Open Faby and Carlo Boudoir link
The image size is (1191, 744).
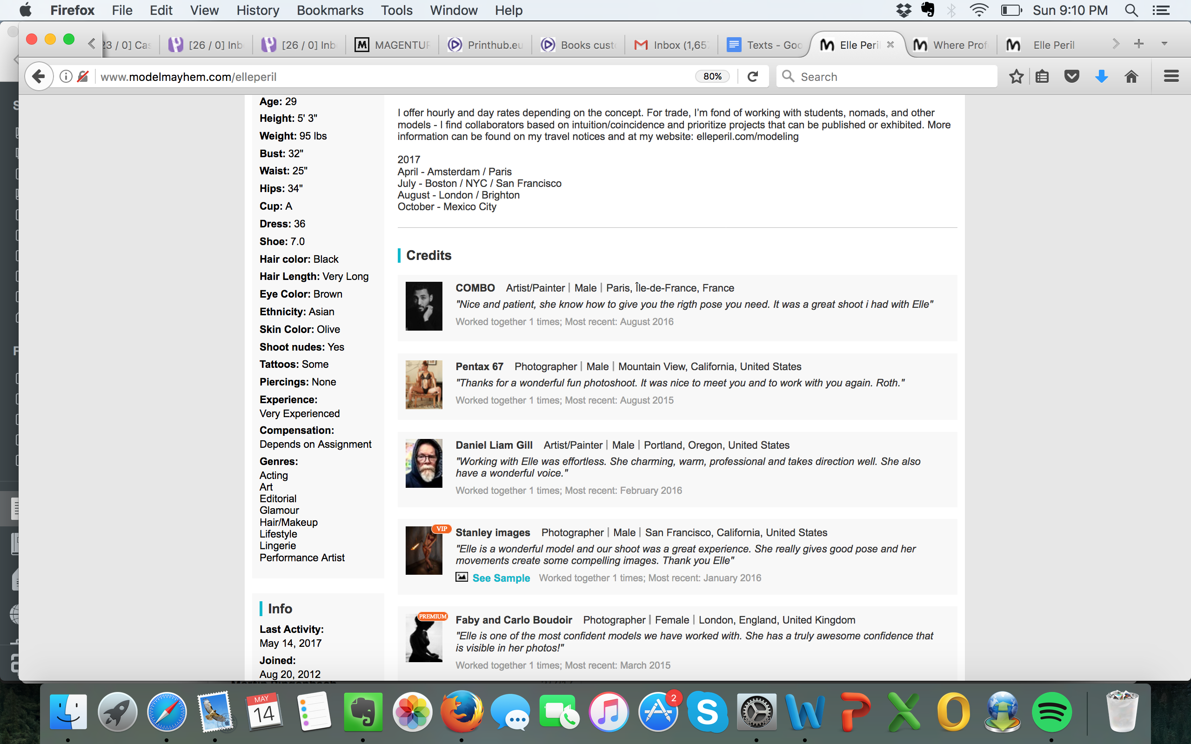[513, 620]
